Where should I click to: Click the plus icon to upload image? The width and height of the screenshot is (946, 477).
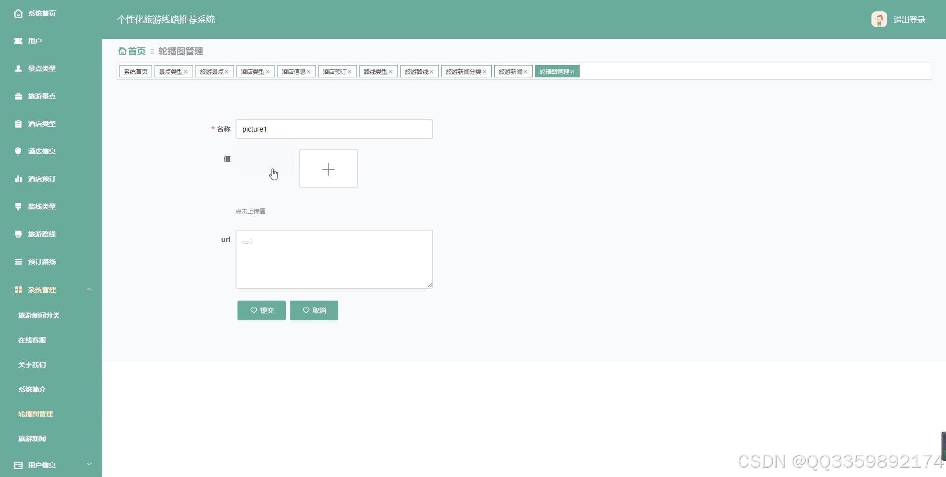pos(328,169)
